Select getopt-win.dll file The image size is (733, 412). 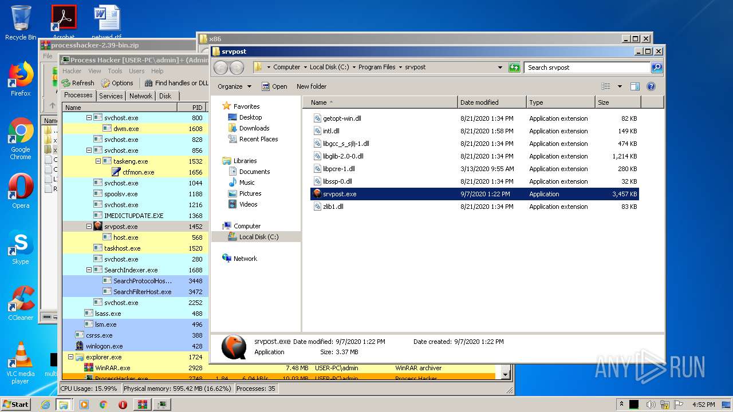click(x=475, y=118)
